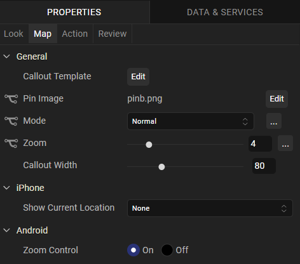Open the Show Current Location dropdown
This screenshot has height=264, width=300.
coord(210,208)
